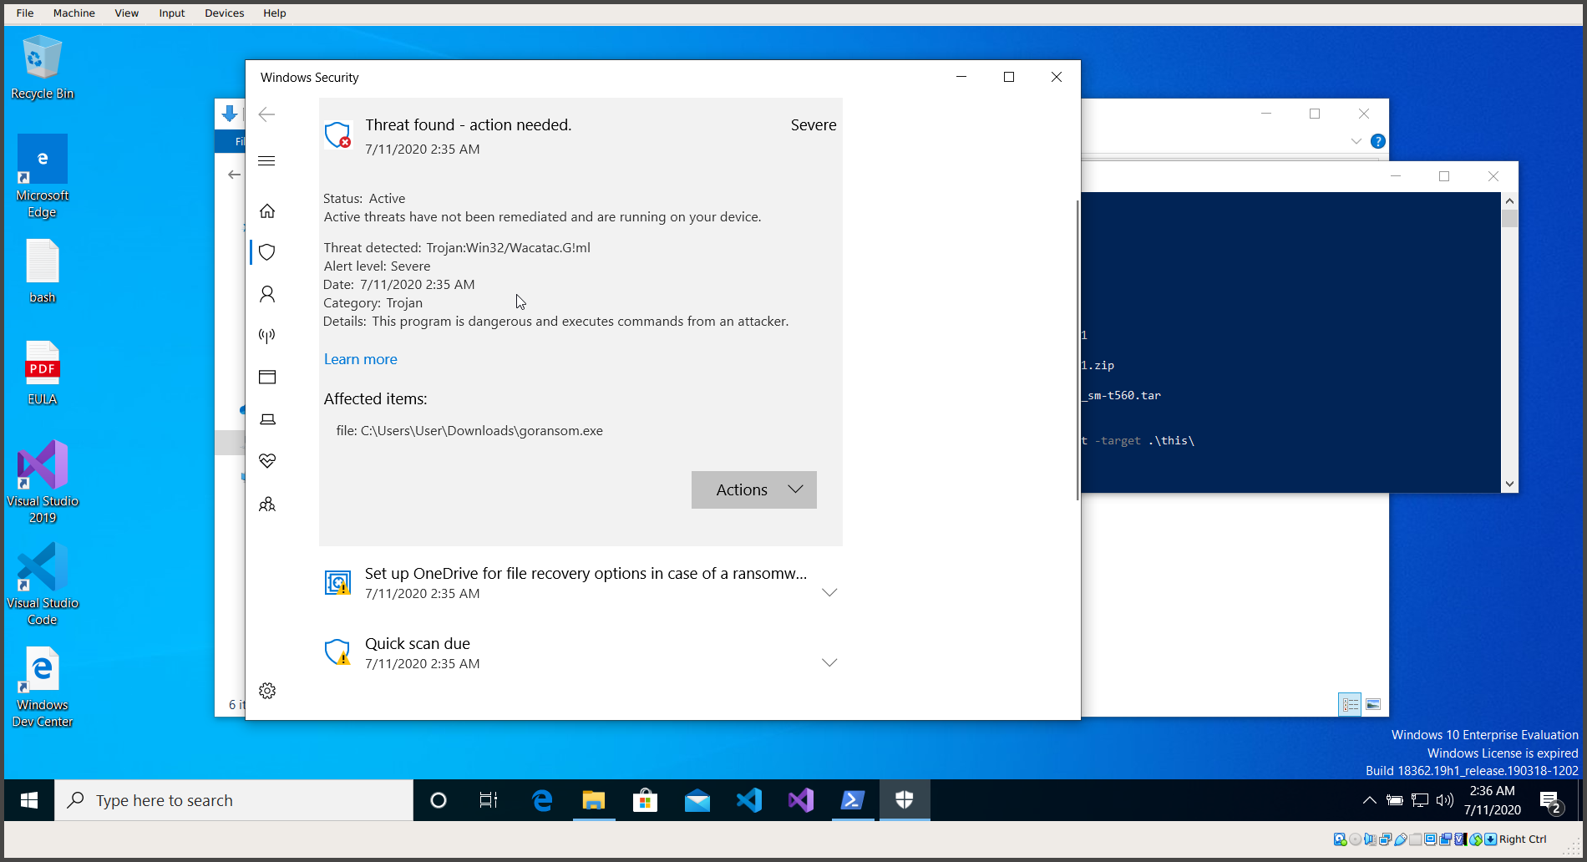
Task: Open Microsoft Store from taskbar
Action: tap(646, 800)
